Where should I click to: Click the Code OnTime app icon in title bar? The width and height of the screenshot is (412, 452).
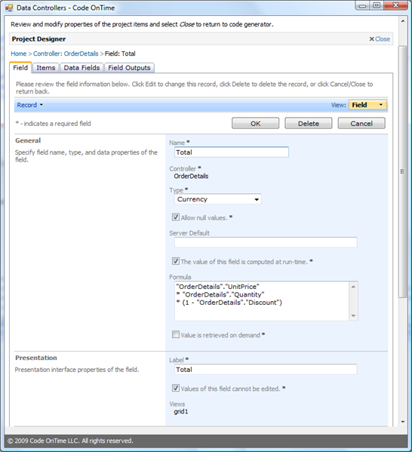point(9,8)
